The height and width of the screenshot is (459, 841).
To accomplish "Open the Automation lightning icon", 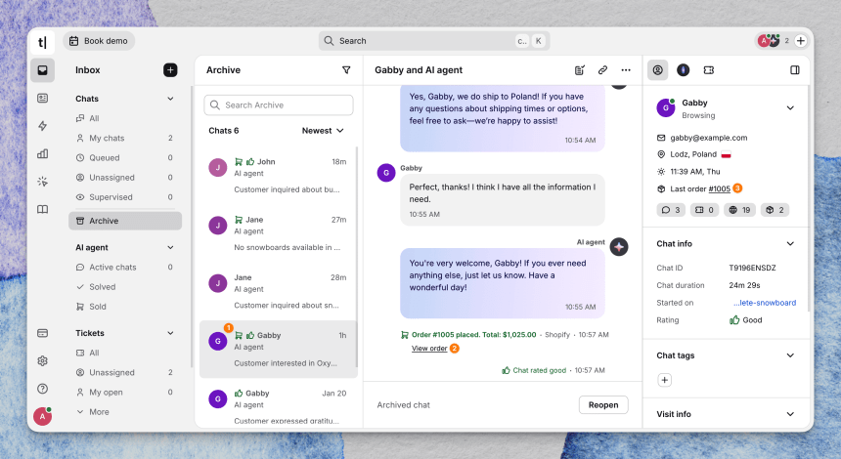I will [42, 126].
